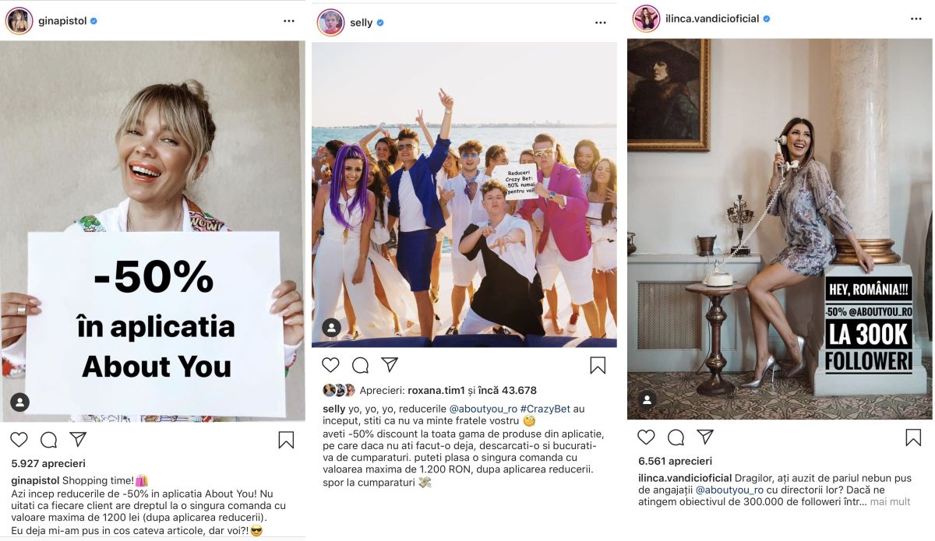Share ilinca.vandicioficial's post via send icon
This screenshot has height=541, width=935.
[705, 437]
